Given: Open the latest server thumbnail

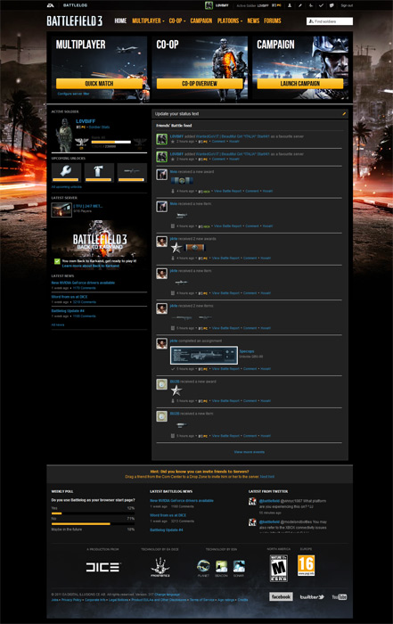Looking at the screenshot, I should [x=61, y=209].
